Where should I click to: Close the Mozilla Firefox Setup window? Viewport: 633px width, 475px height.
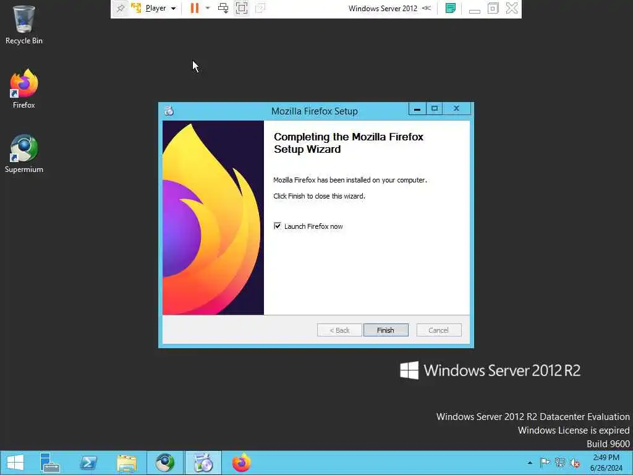click(x=457, y=109)
